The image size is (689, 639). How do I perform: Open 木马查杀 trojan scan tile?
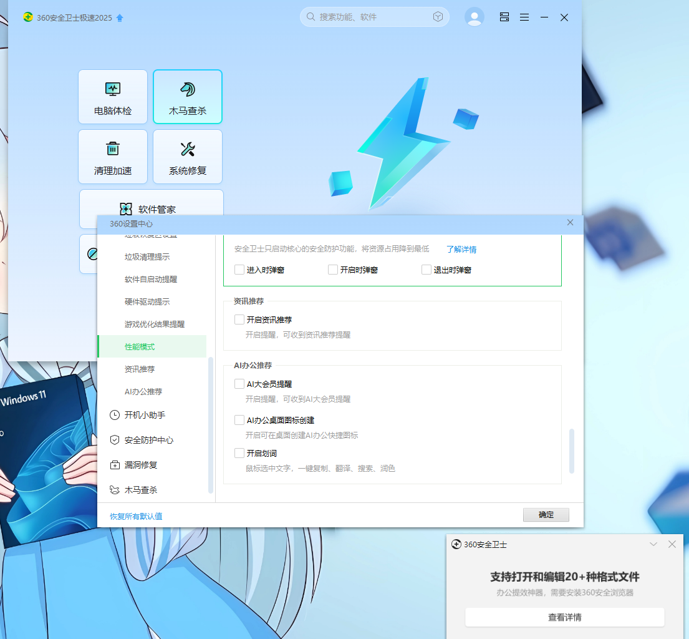188,97
